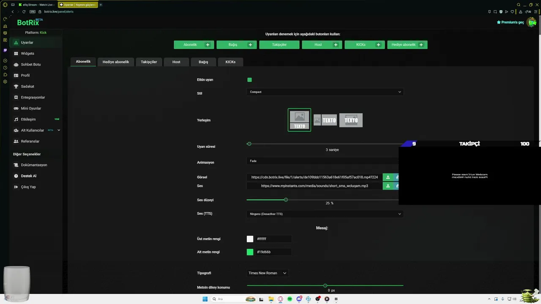This screenshot has height=304, width=541.
Task: Upload a file for the Görsel field
Action: [x=388, y=177]
